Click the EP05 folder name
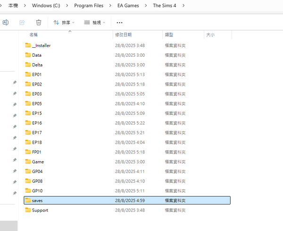The width and height of the screenshot is (283, 231). point(37,103)
